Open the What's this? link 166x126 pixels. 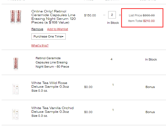(40, 45)
